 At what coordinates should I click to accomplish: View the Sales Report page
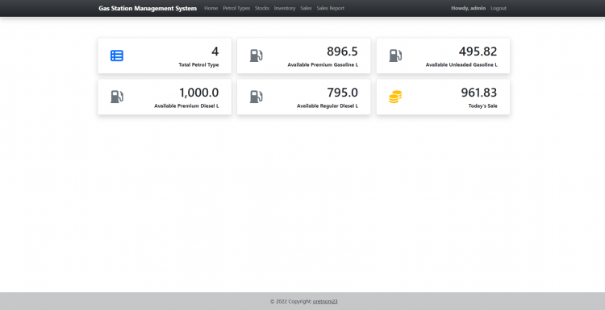click(x=331, y=8)
